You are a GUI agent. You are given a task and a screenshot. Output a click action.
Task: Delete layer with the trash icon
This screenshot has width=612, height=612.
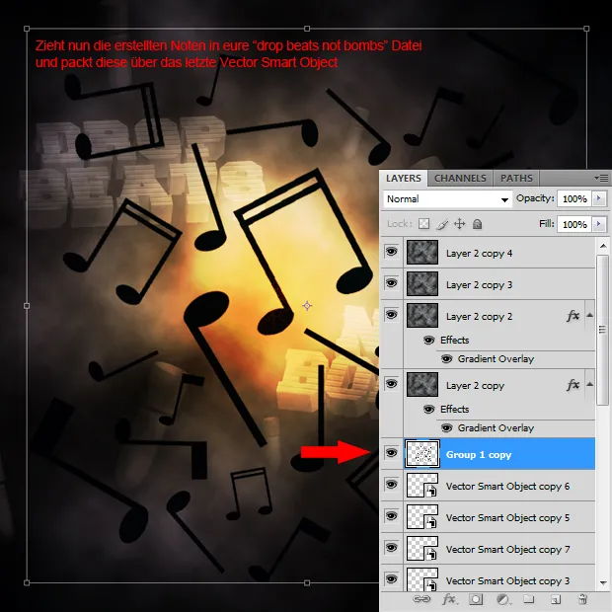tap(582, 599)
